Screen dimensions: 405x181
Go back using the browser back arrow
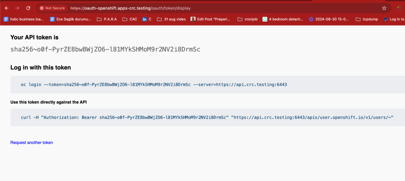click(7, 8)
